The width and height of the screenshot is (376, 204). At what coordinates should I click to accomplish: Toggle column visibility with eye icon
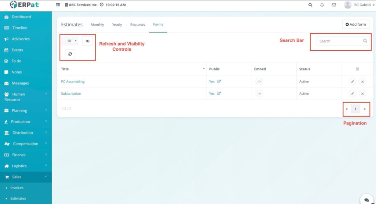(x=87, y=41)
